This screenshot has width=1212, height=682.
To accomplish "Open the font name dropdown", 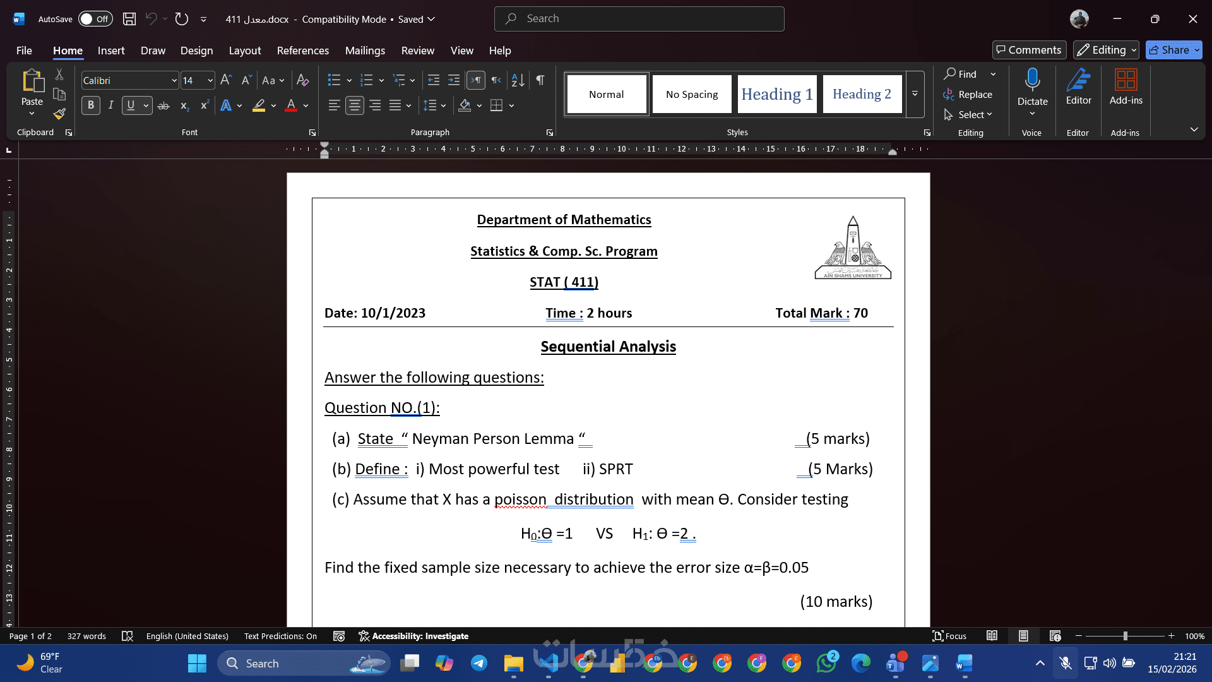I will tap(174, 81).
